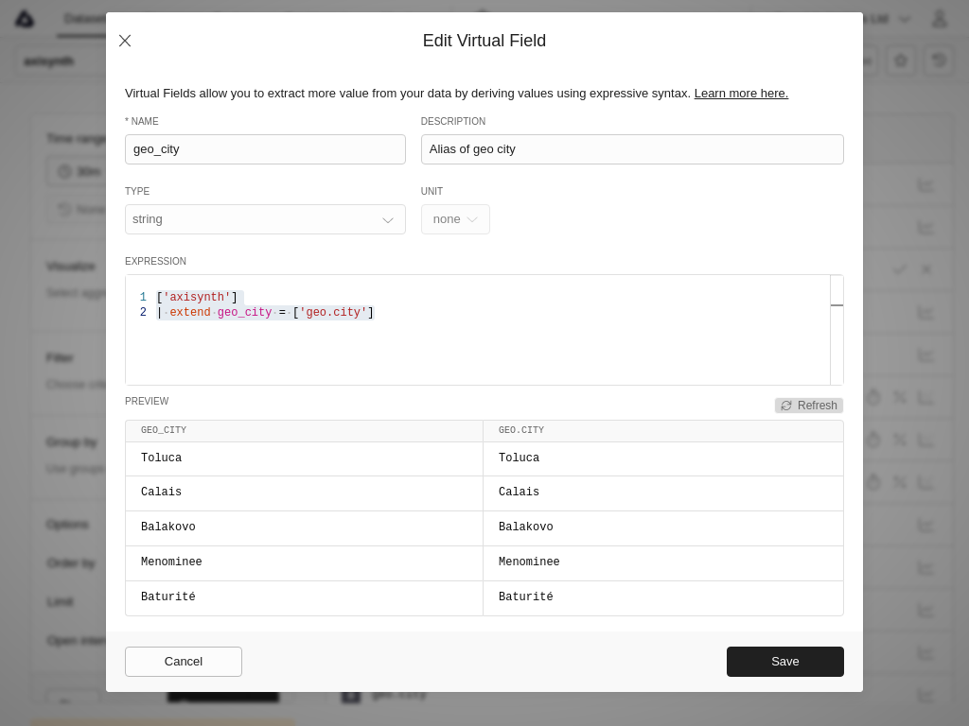Screen dimensions: 969x726
Task: Expand the Unit dropdown set to none
Action: (455, 219)
